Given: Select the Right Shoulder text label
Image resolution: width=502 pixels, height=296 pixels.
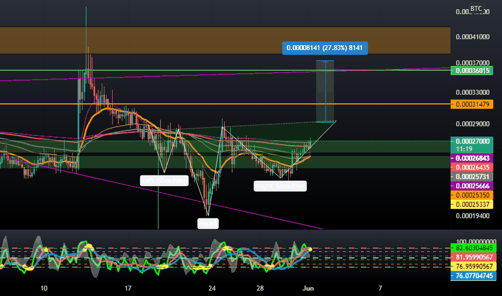Looking at the screenshot, I should [280, 186].
